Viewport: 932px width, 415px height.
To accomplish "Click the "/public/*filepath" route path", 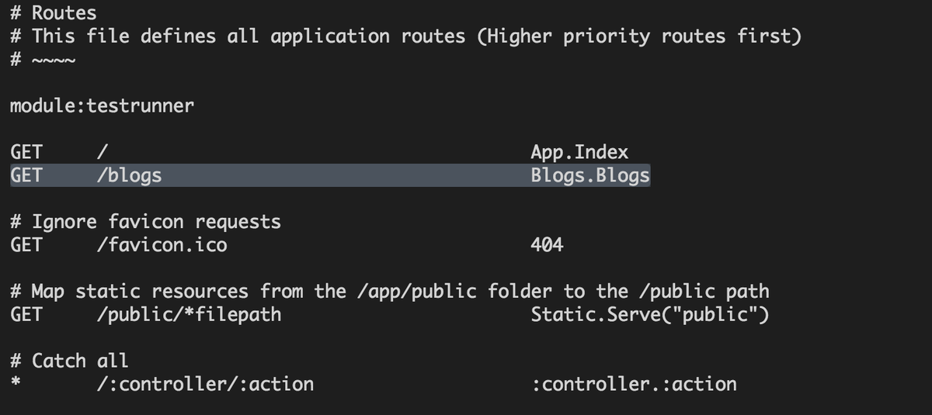I will [189, 315].
